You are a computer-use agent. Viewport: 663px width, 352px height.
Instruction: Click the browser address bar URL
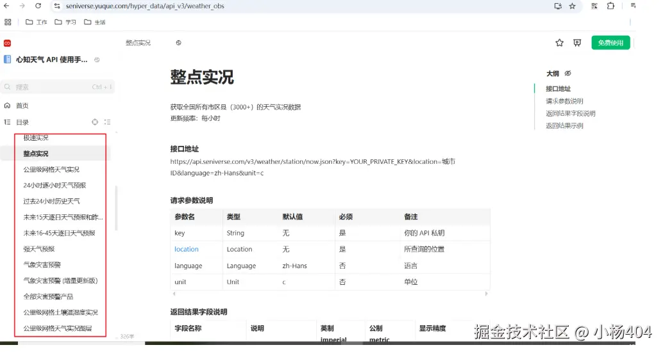145,6
